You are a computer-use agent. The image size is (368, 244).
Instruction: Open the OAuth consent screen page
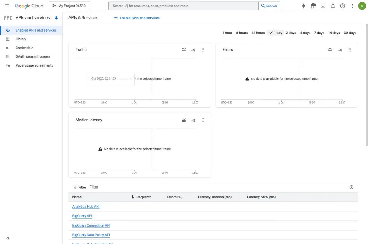coord(33,57)
